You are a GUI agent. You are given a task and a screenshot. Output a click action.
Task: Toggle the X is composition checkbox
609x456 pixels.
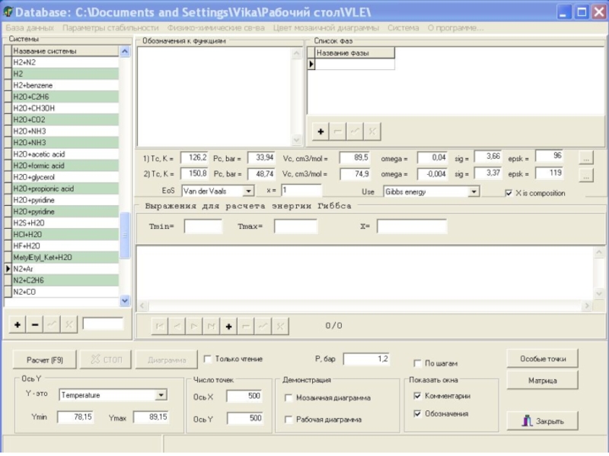coord(509,193)
